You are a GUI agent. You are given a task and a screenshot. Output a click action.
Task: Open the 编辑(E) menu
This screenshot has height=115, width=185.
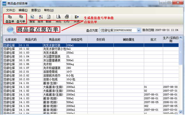[23, 10]
